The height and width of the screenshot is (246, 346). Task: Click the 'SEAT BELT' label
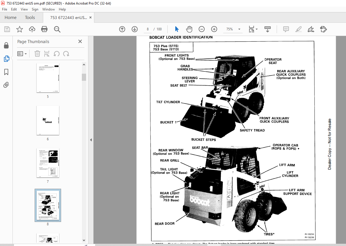pos(179,85)
